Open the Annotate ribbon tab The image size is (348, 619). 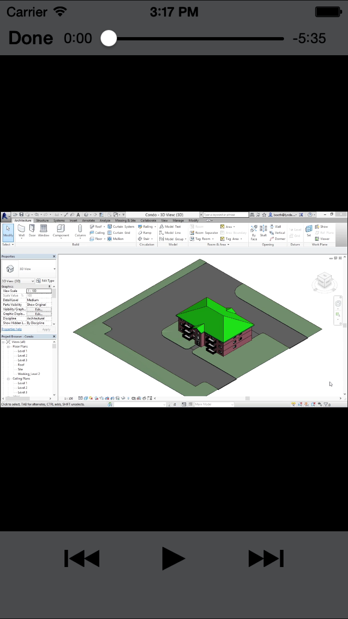click(x=88, y=220)
